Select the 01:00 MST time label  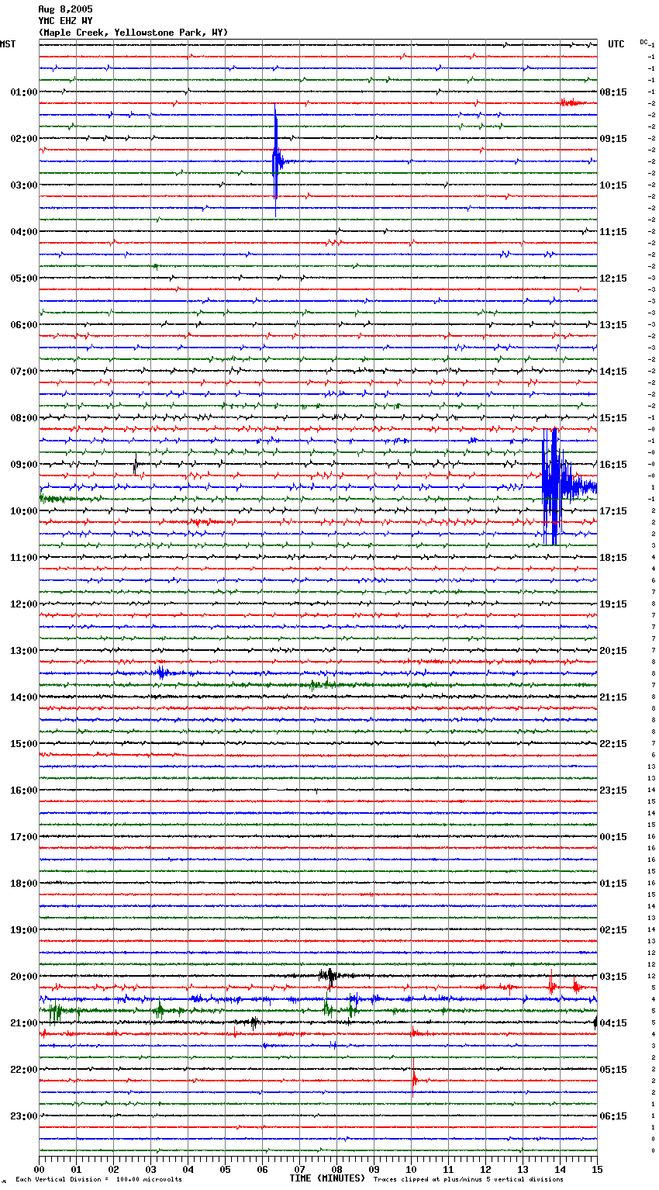tap(24, 92)
